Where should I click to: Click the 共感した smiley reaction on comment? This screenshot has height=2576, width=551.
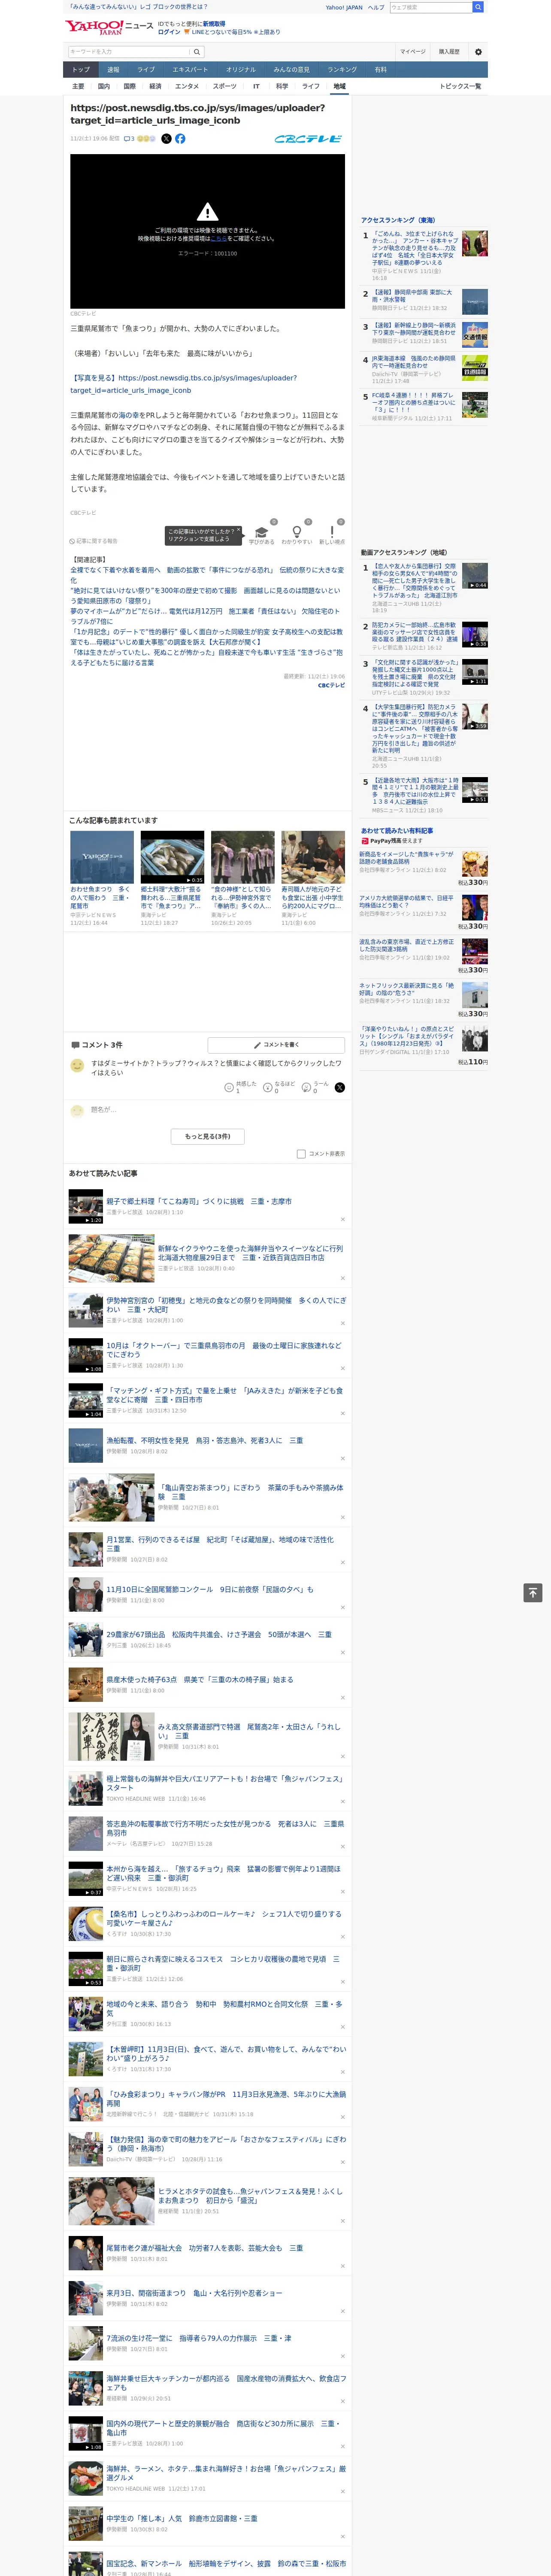pyautogui.click(x=229, y=1087)
